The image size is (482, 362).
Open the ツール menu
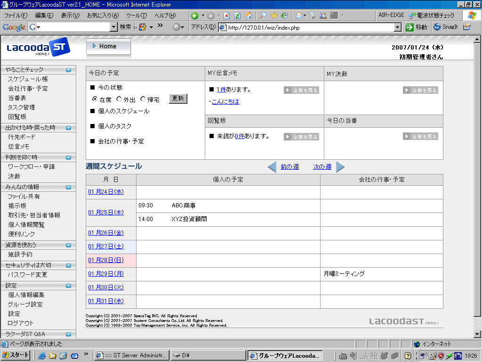click(136, 16)
